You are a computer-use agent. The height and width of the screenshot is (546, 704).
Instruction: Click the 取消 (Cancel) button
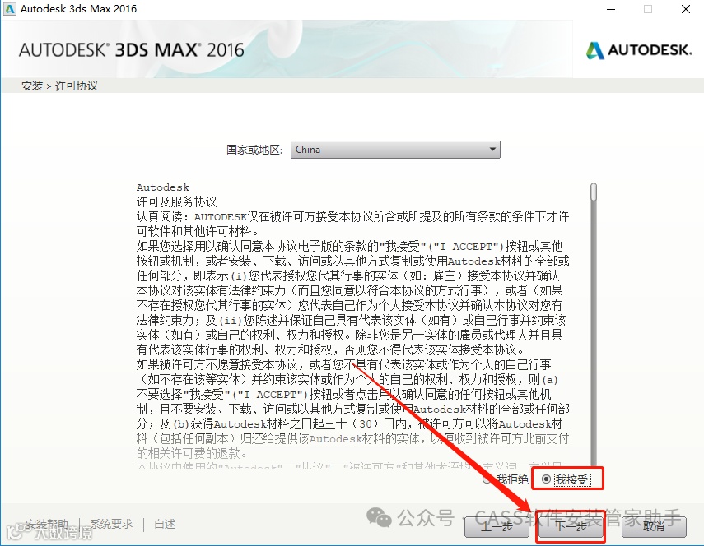[654, 526]
